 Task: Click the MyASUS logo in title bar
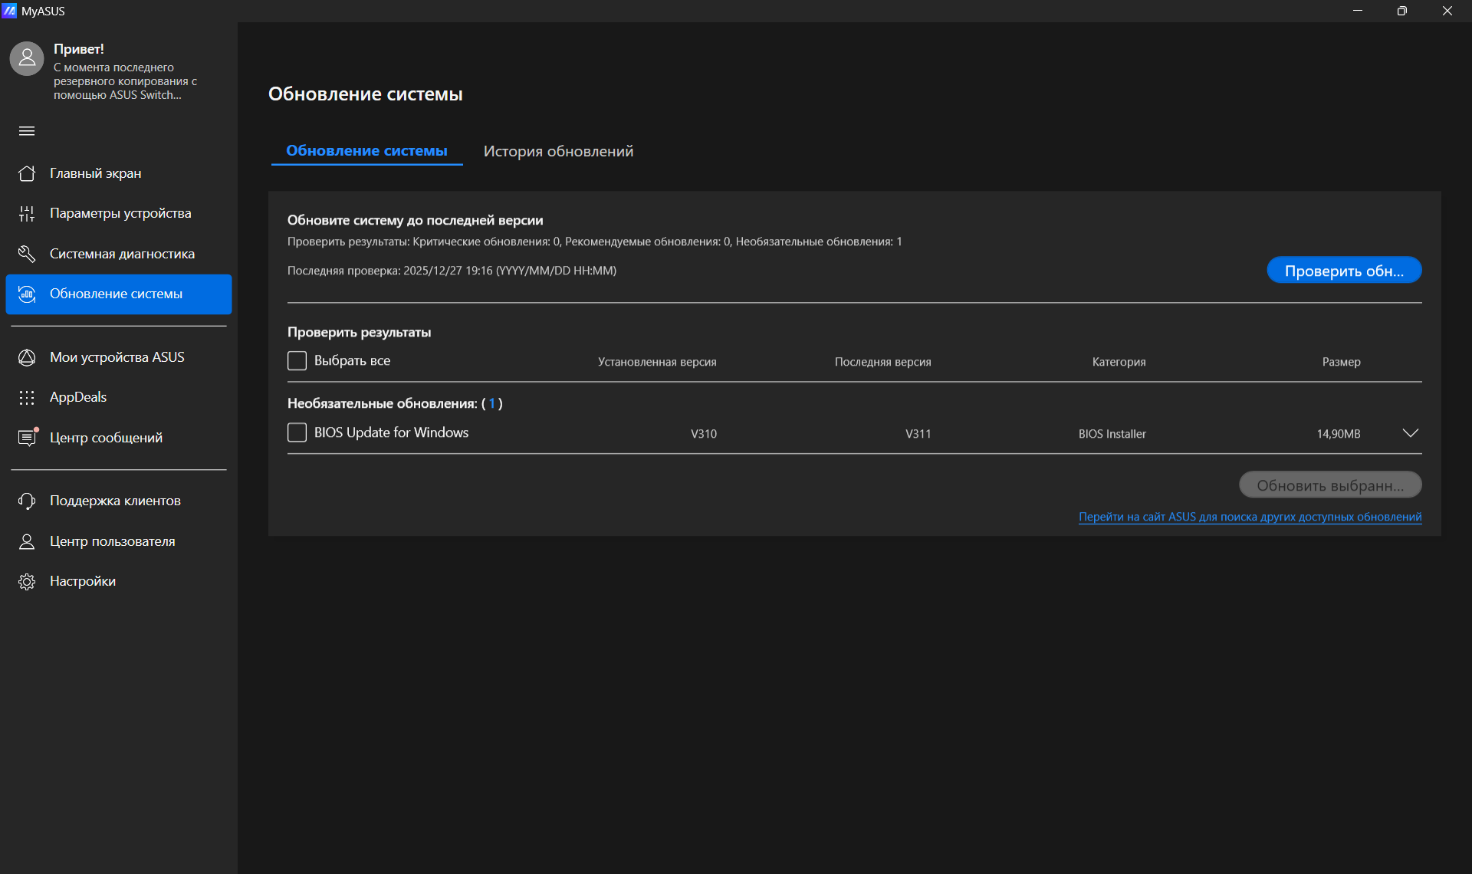click(x=9, y=11)
